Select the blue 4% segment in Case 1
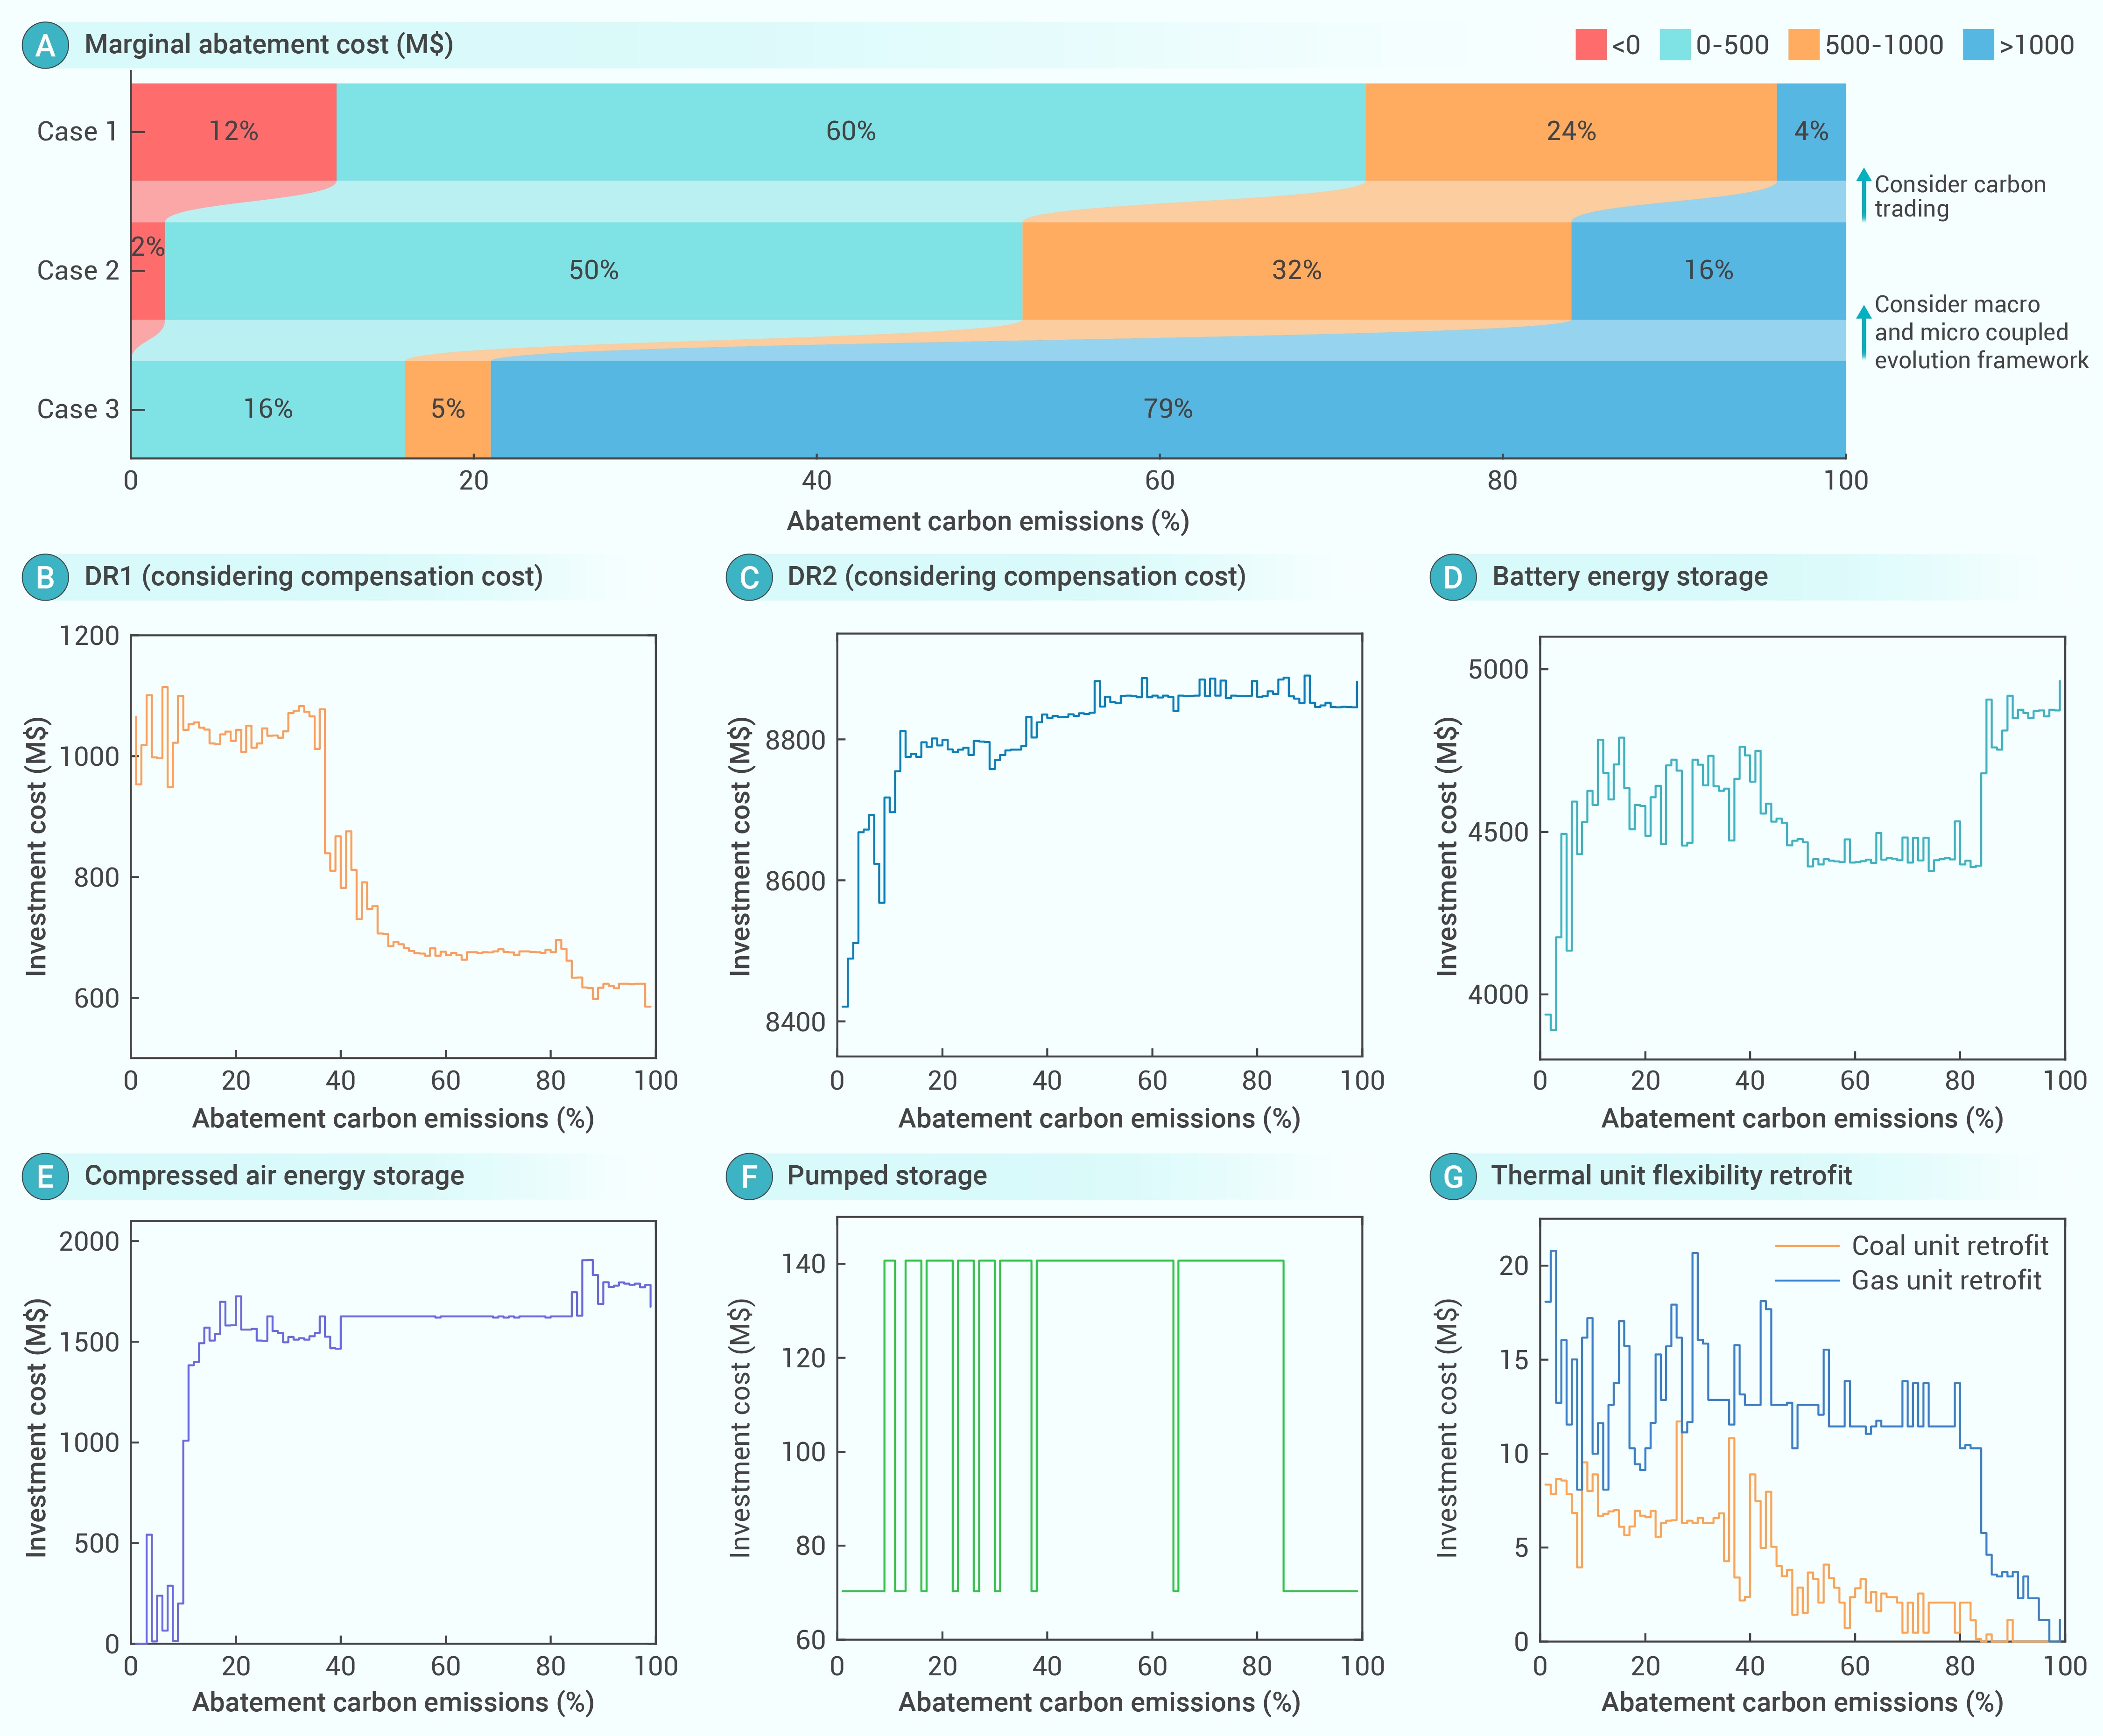 (1811, 132)
